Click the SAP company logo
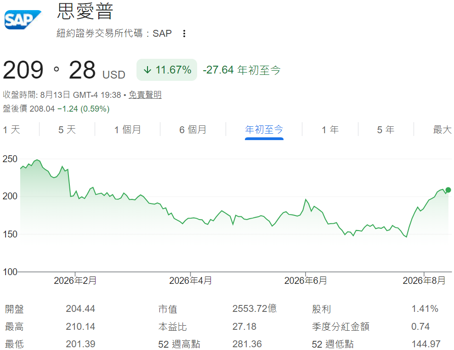Screen dimensions: 454x350 click(x=23, y=20)
